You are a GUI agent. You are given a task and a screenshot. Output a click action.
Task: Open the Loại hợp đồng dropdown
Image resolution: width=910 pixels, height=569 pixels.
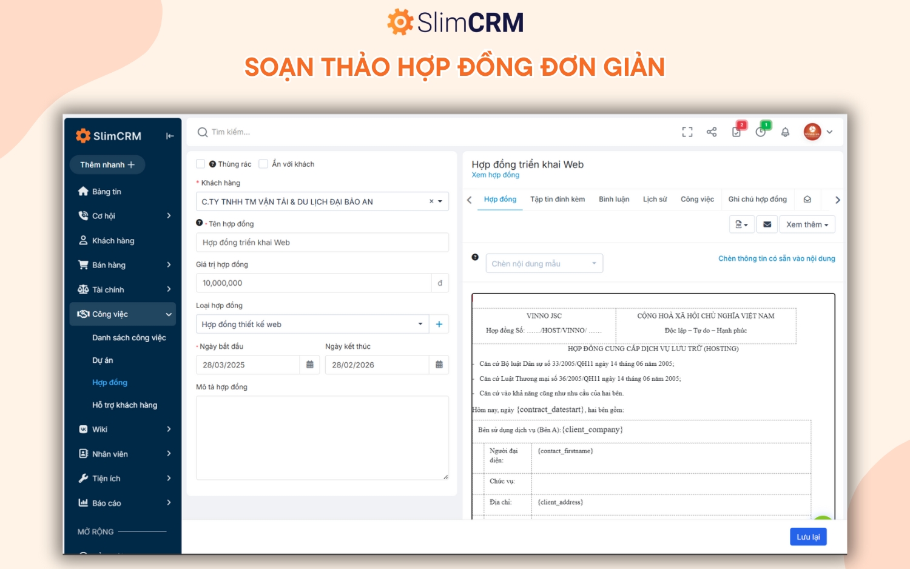420,324
